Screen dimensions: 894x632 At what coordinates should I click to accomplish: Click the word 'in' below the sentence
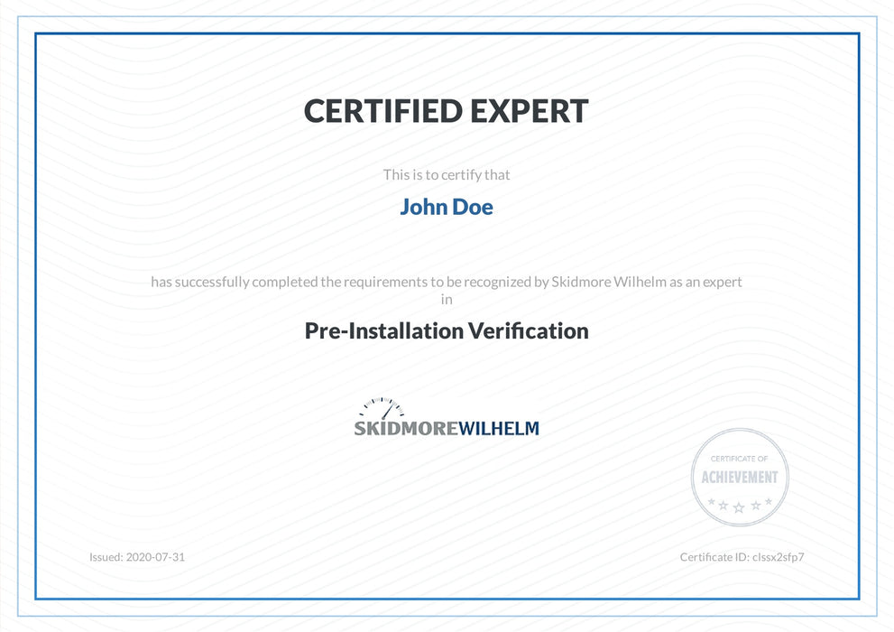click(447, 300)
